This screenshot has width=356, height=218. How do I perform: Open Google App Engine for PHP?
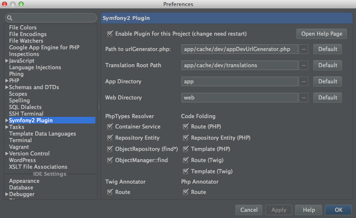coord(44,48)
